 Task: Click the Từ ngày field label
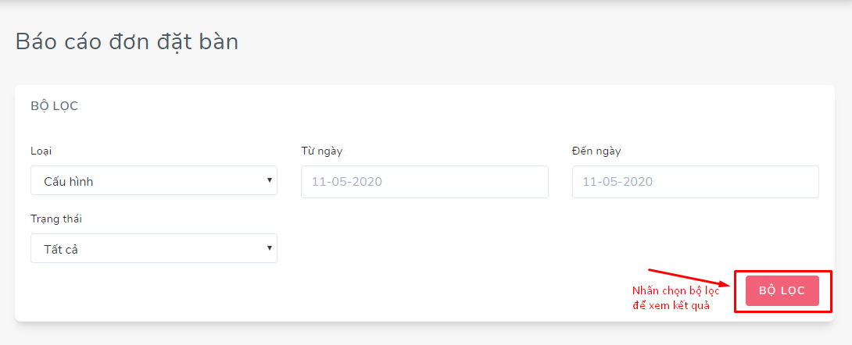pos(322,151)
